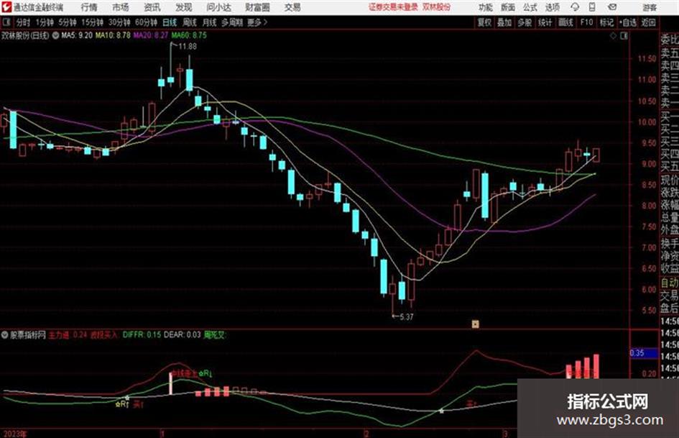Click the F10 company info button

pos(586,22)
